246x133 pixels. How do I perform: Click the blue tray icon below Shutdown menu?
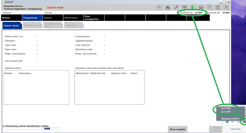coord(227,122)
